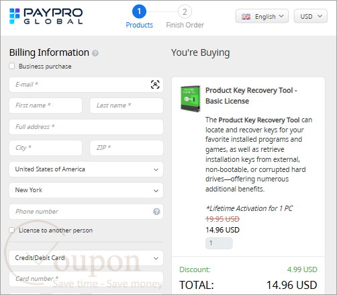
Task: Focus the City field
Action: pos(46,148)
